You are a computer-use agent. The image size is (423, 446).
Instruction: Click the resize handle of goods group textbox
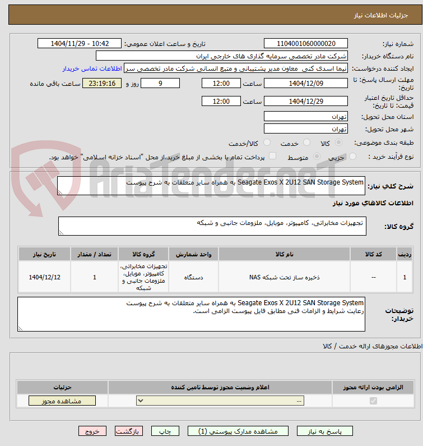[61, 233]
